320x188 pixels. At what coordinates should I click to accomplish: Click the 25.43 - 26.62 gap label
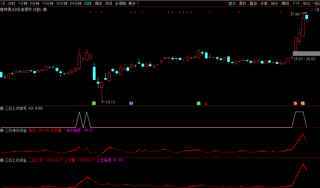click(304, 59)
